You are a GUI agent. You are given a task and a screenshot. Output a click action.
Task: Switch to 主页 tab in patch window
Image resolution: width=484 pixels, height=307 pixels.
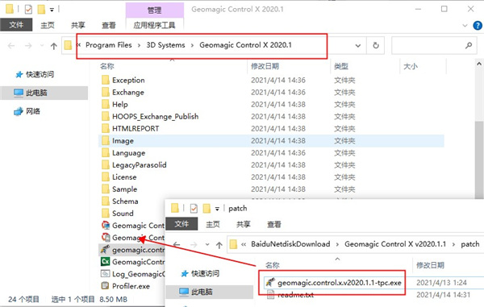(x=213, y=224)
